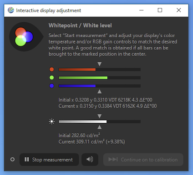Click the 'Interactive display adjustment' window title
The height and width of the screenshot is (175, 193).
click(x=49, y=10)
